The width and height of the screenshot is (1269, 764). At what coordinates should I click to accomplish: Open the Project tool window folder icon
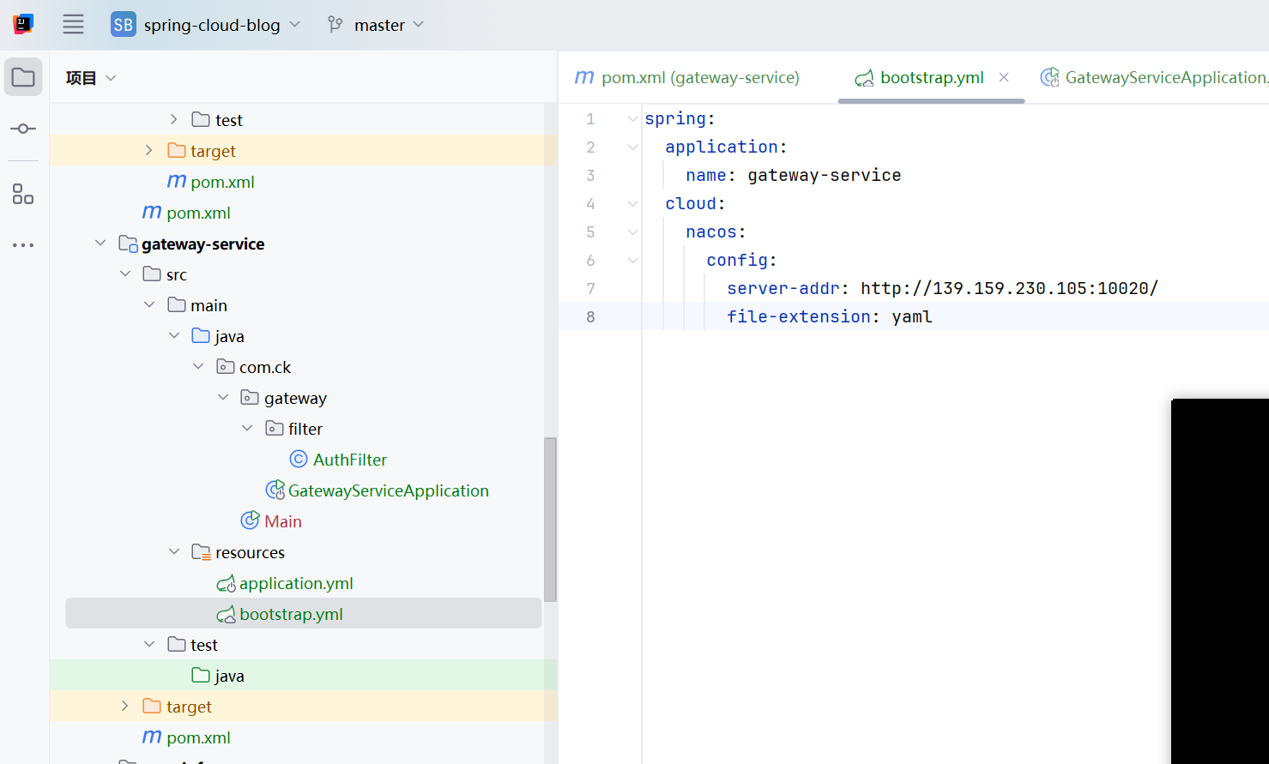23,77
